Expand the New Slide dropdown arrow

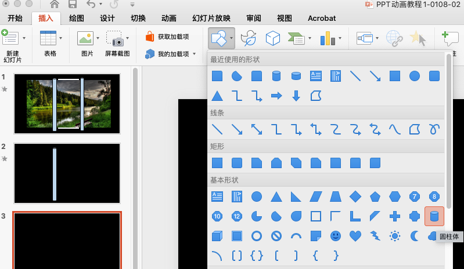(24, 38)
